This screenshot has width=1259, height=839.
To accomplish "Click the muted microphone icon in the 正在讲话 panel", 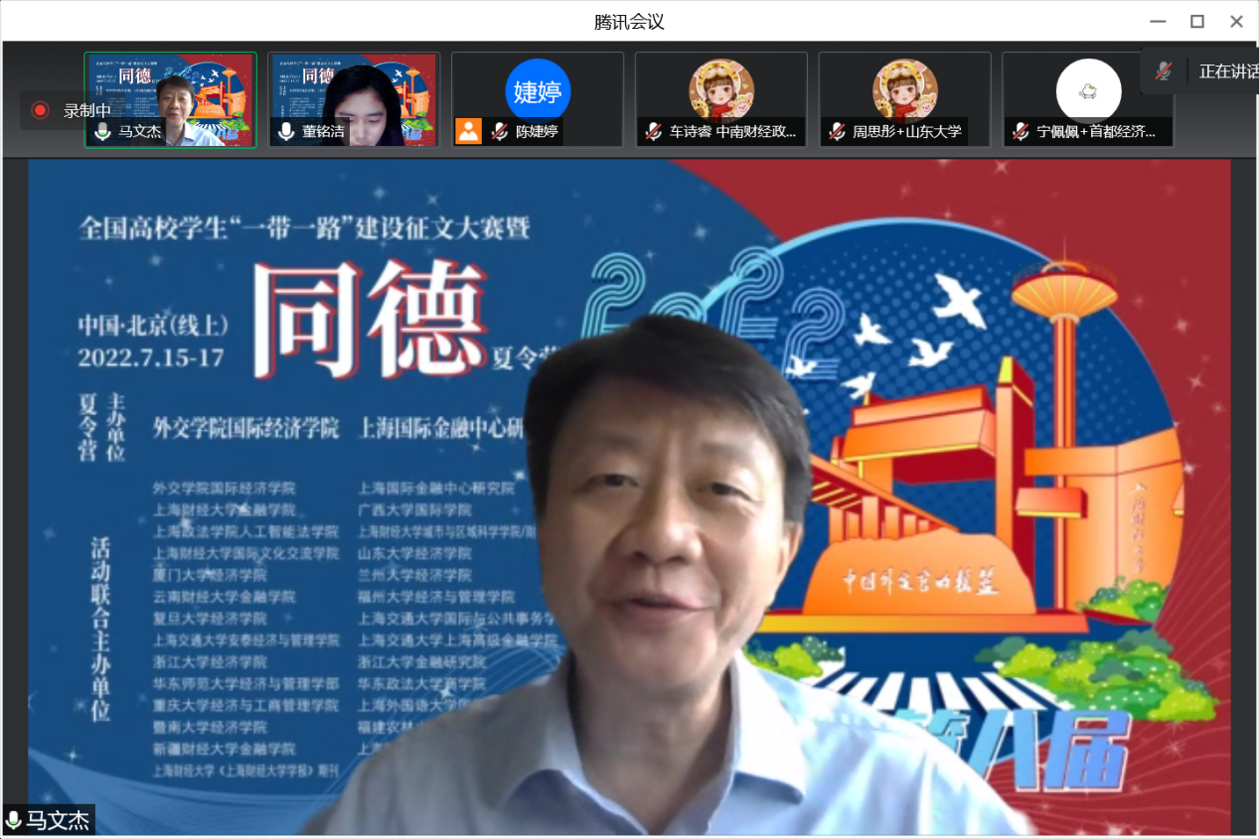I will pos(1164,71).
